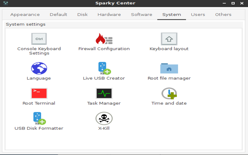Click the Language label text

39,79
